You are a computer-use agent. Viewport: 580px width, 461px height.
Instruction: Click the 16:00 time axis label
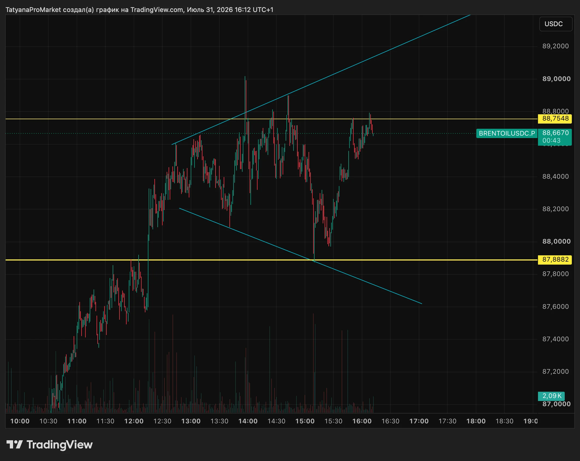coord(362,421)
